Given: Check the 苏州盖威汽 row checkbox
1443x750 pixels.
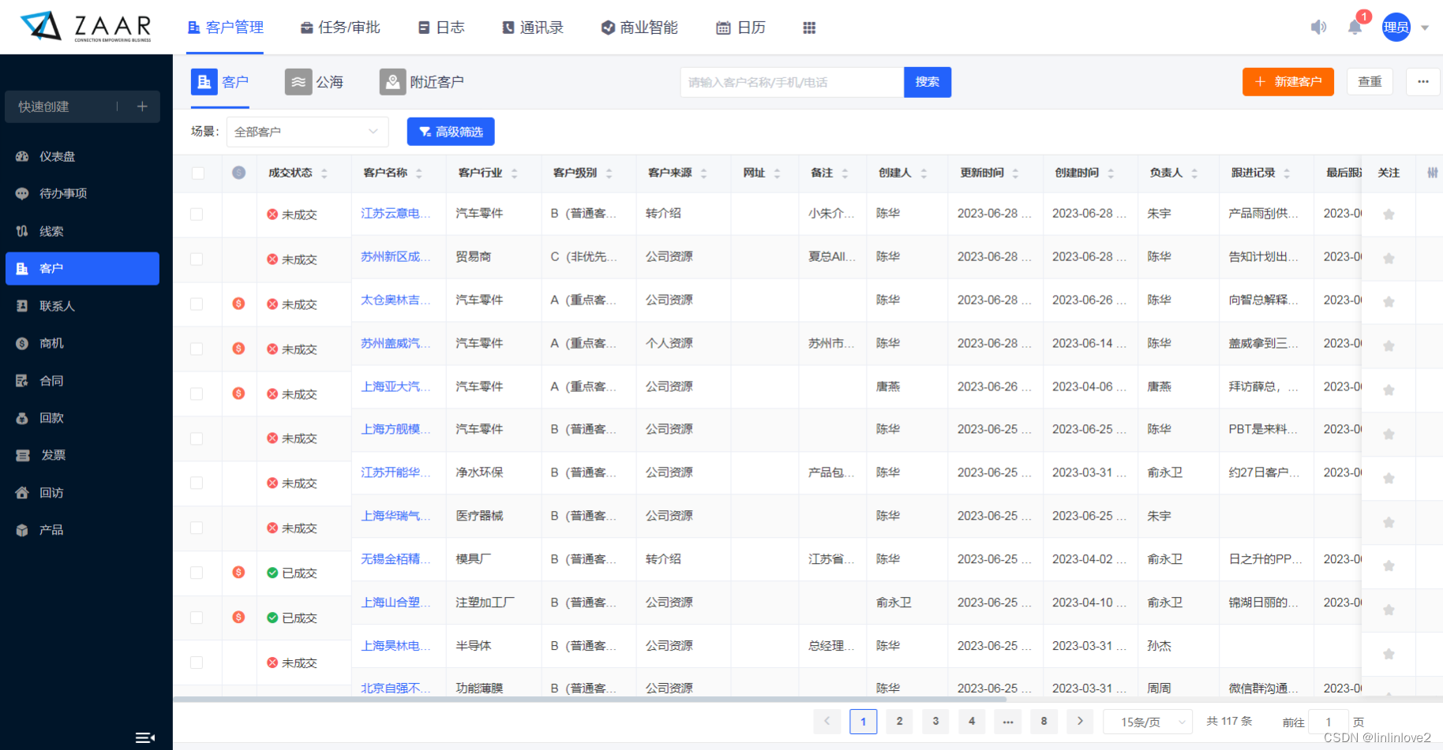Looking at the screenshot, I should click(197, 349).
